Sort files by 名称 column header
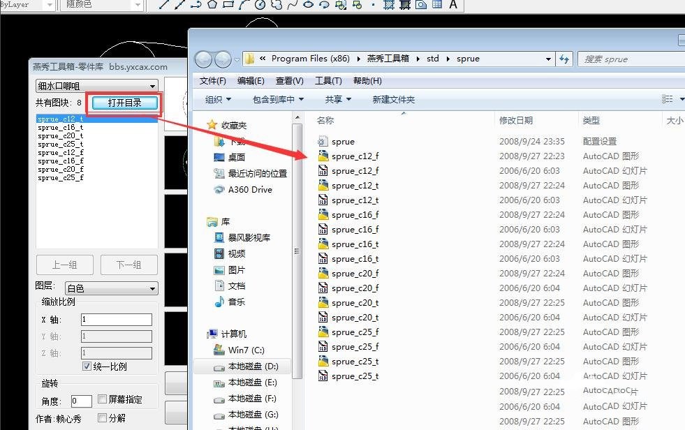 325,121
